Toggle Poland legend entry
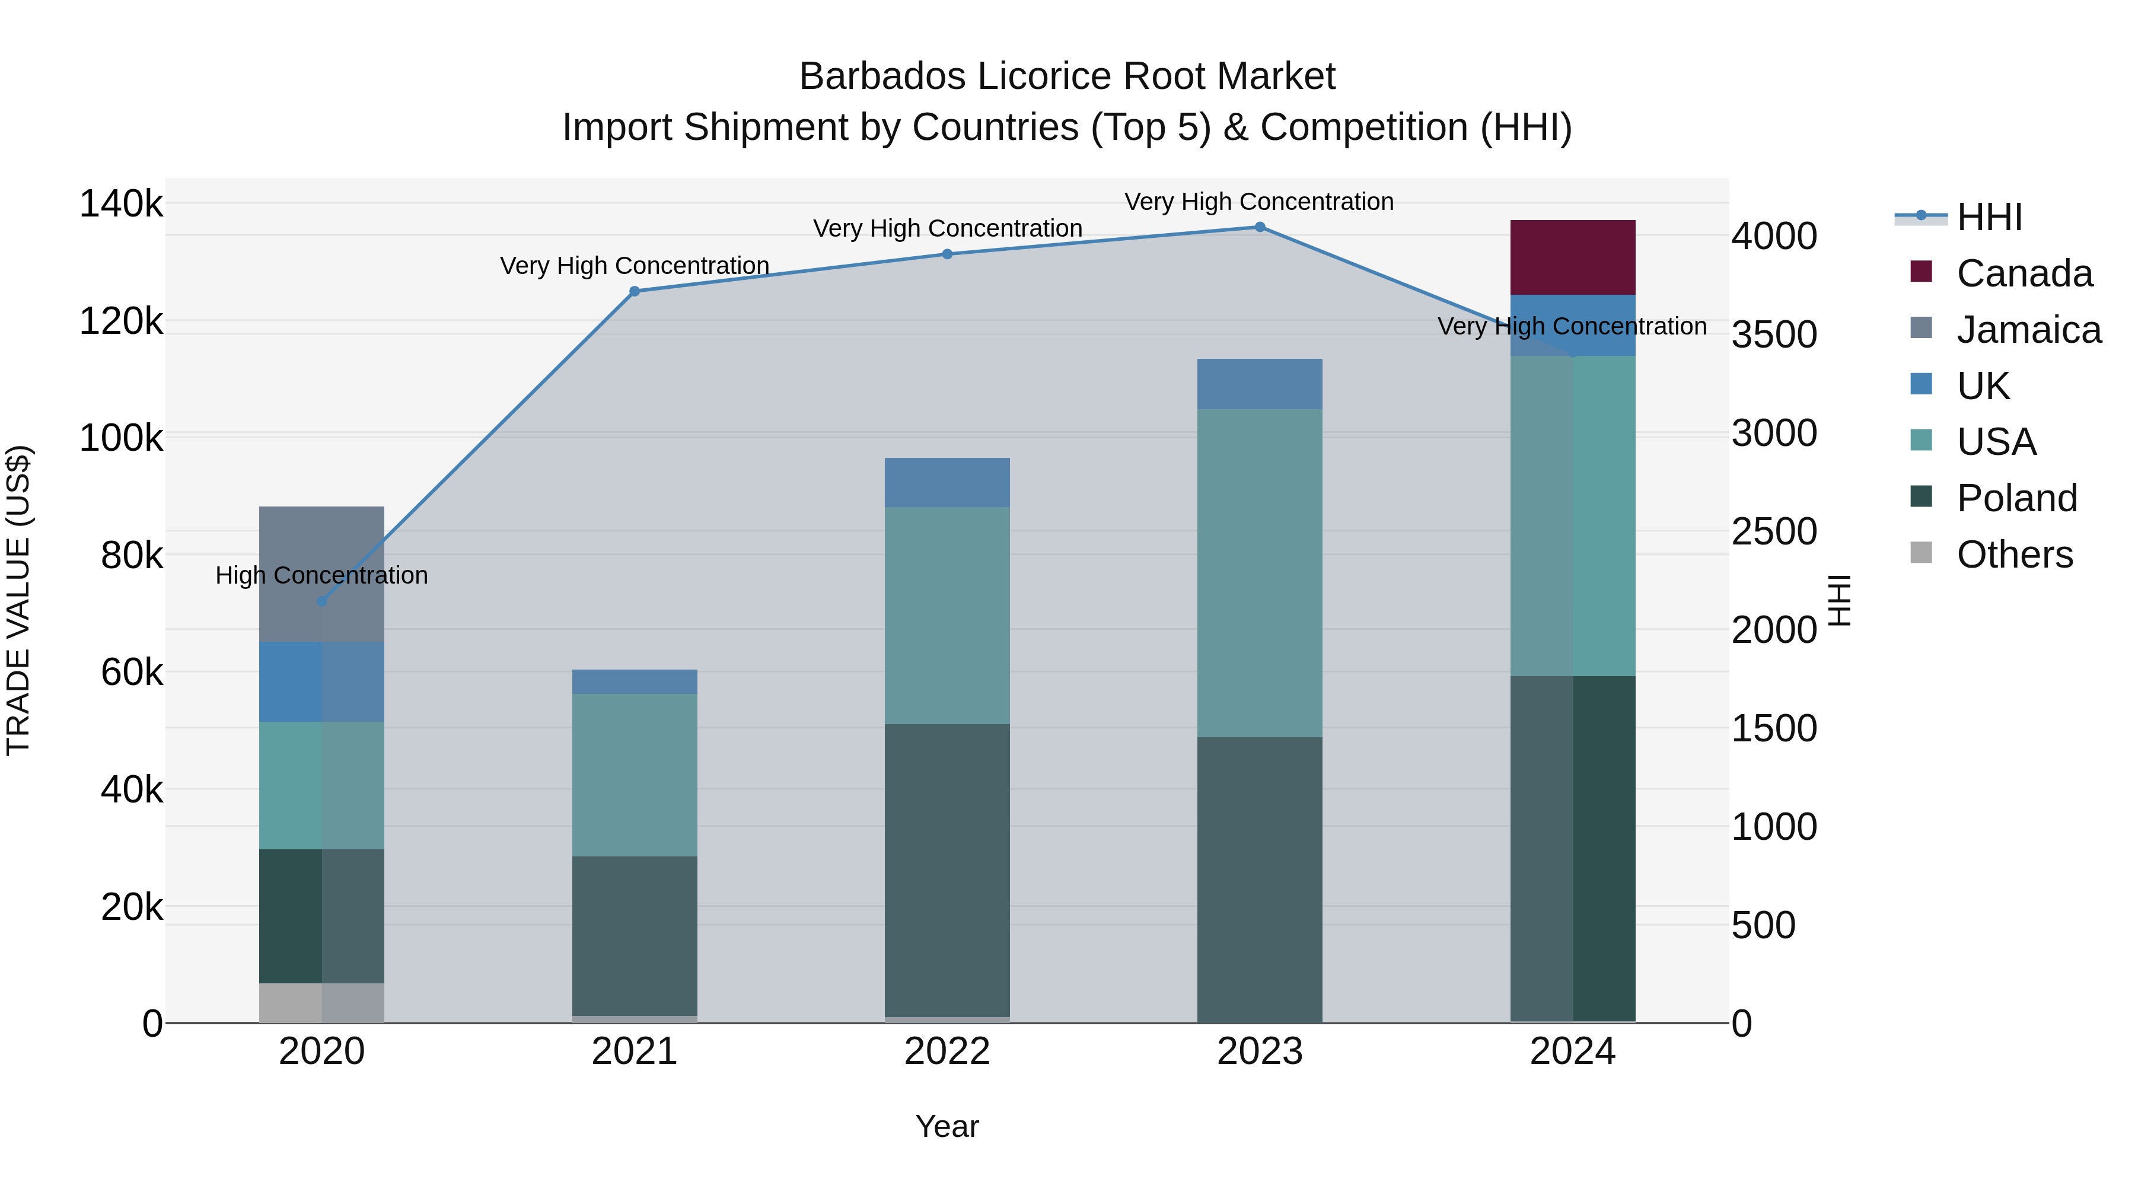 point(1993,498)
